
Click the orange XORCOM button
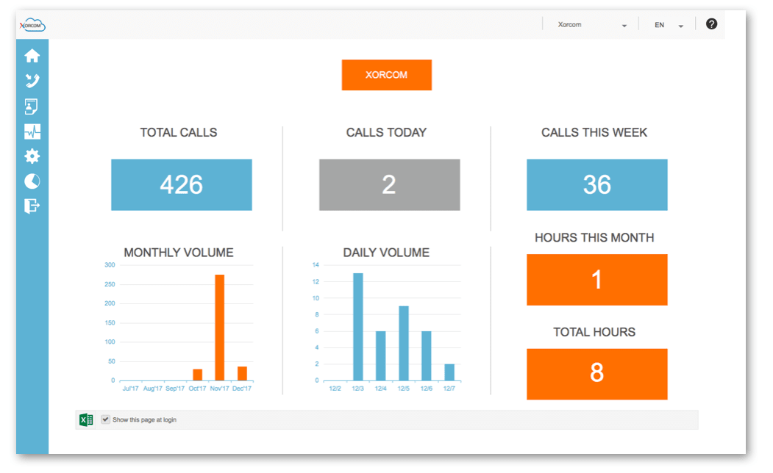point(387,75)
